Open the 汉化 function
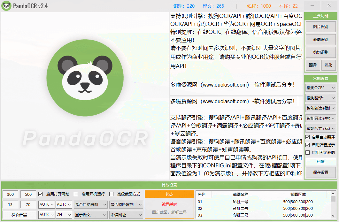 328,65
